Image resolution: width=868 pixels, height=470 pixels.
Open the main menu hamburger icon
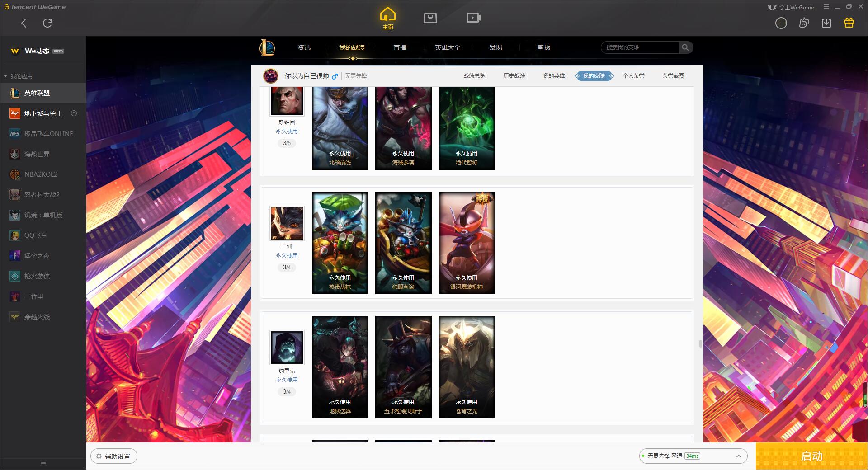[x=826, y=7]
